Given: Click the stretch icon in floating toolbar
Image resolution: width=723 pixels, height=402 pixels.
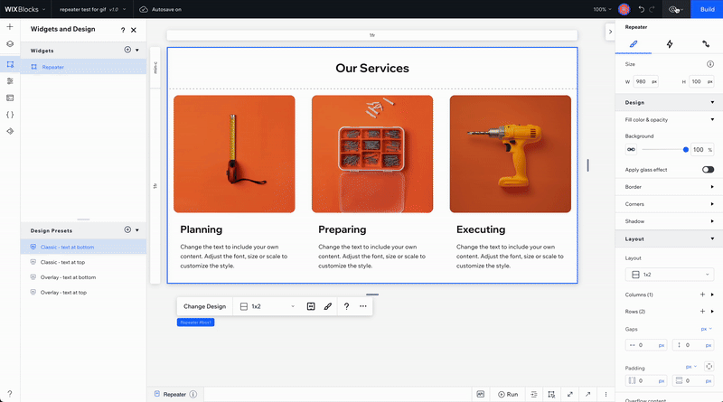Looking at the screenshot, I should point(311,306).
